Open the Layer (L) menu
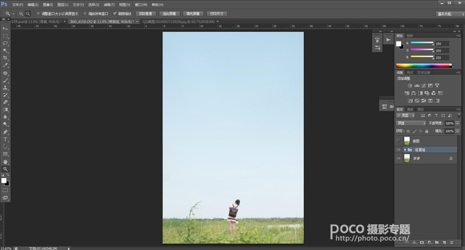 (x=63, y=5)
